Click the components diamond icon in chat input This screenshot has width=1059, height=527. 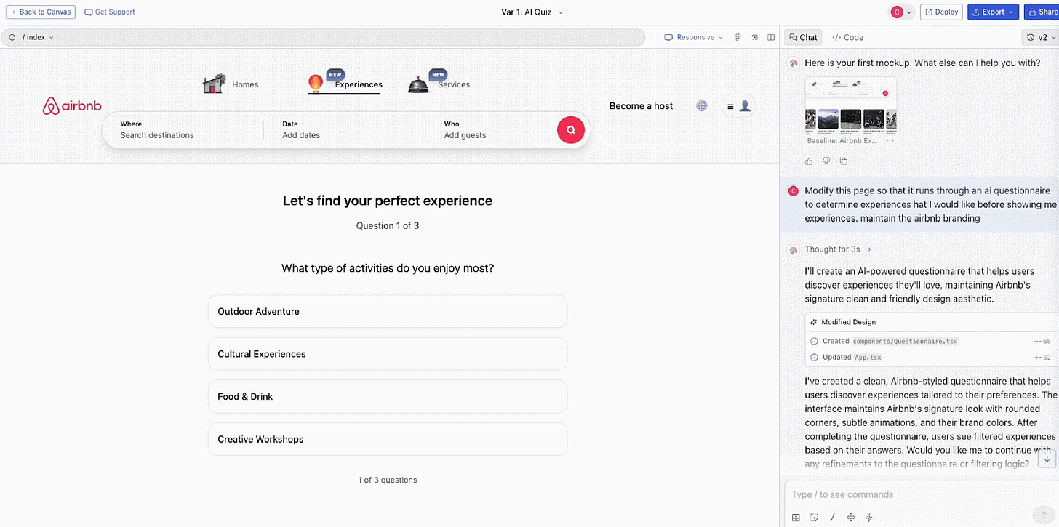(x=850, y=518)
